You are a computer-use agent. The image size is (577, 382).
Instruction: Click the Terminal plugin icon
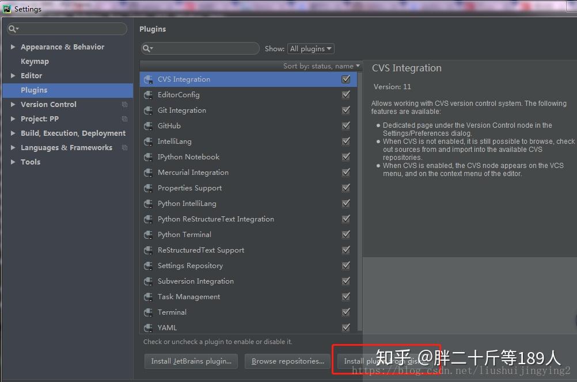pyautogui.click(x=149, y=312)
